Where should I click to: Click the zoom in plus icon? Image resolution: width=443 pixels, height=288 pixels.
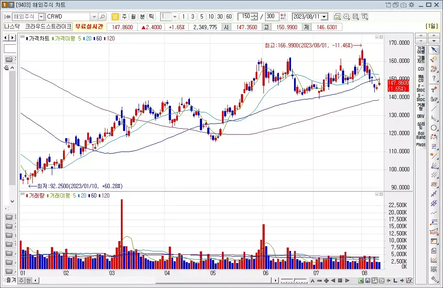pos(326,280)
